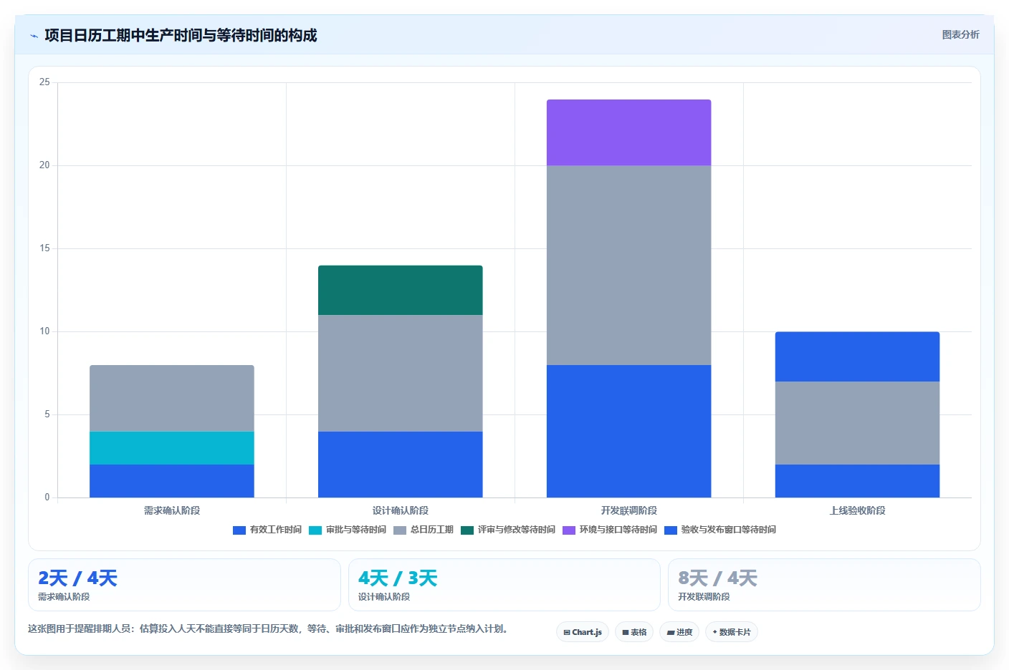Click the 2天 / 4天 value in the first card
The height and width of the screenshot is (670, 1009).
(x=77, y=578)
